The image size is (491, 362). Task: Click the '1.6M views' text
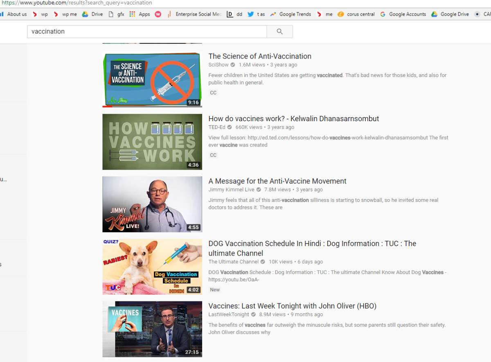252,65
